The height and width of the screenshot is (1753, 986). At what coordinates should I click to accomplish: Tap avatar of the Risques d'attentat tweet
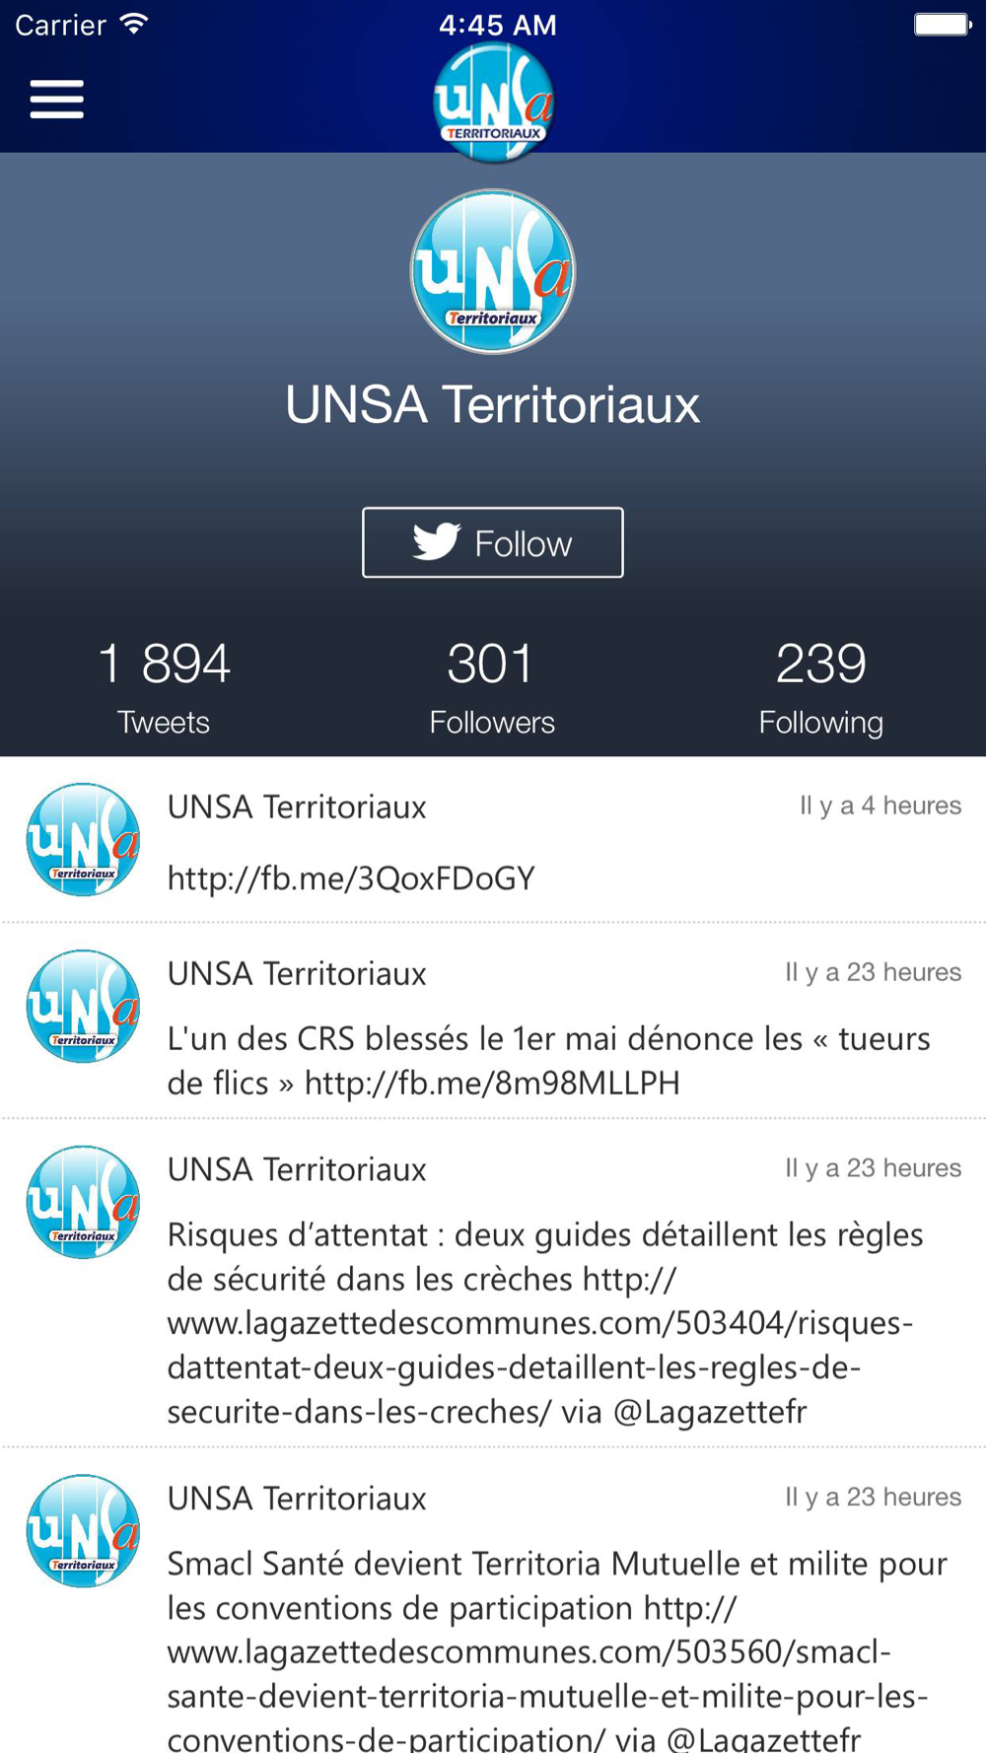click(x=83, y=1202)
